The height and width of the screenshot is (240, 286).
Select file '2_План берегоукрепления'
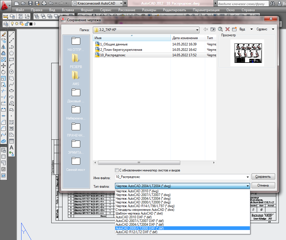pos(121,50)
